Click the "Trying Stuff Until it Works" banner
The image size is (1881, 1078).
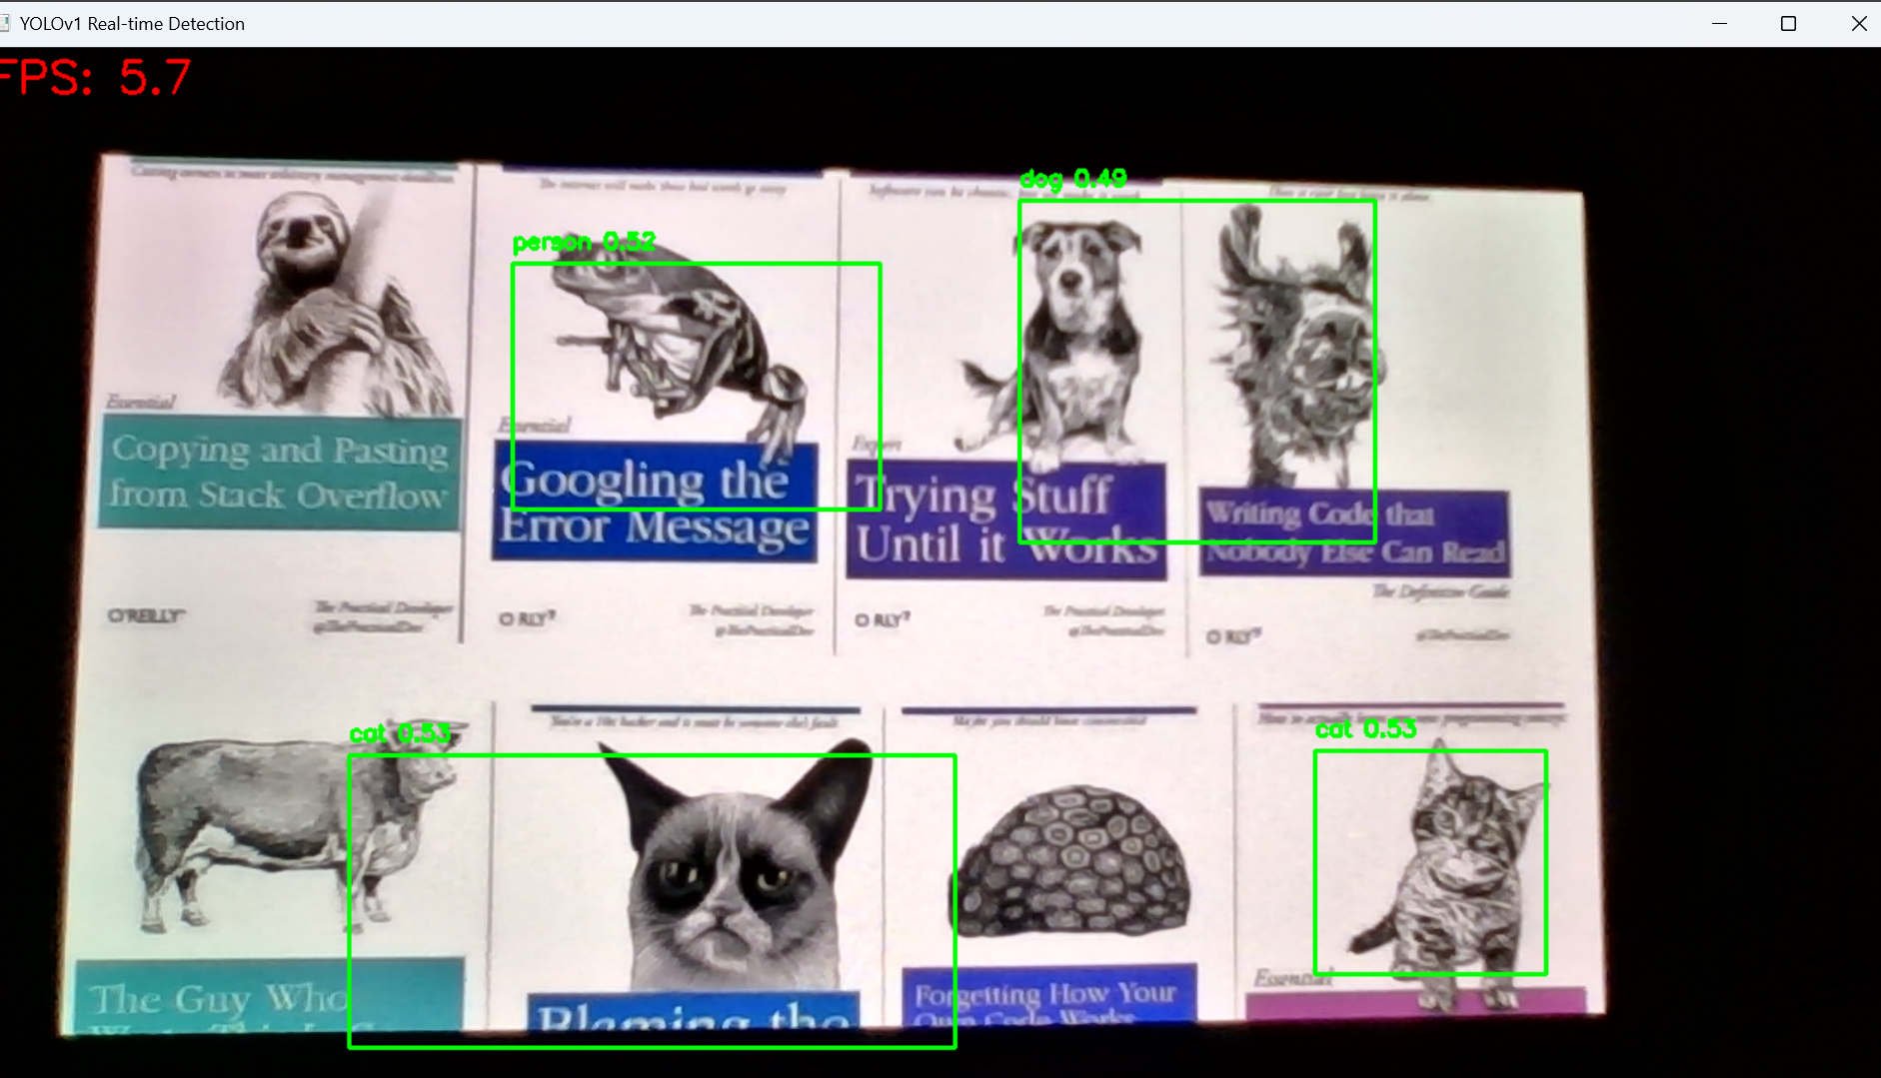pyautogui.click(x=1004, y=520)
